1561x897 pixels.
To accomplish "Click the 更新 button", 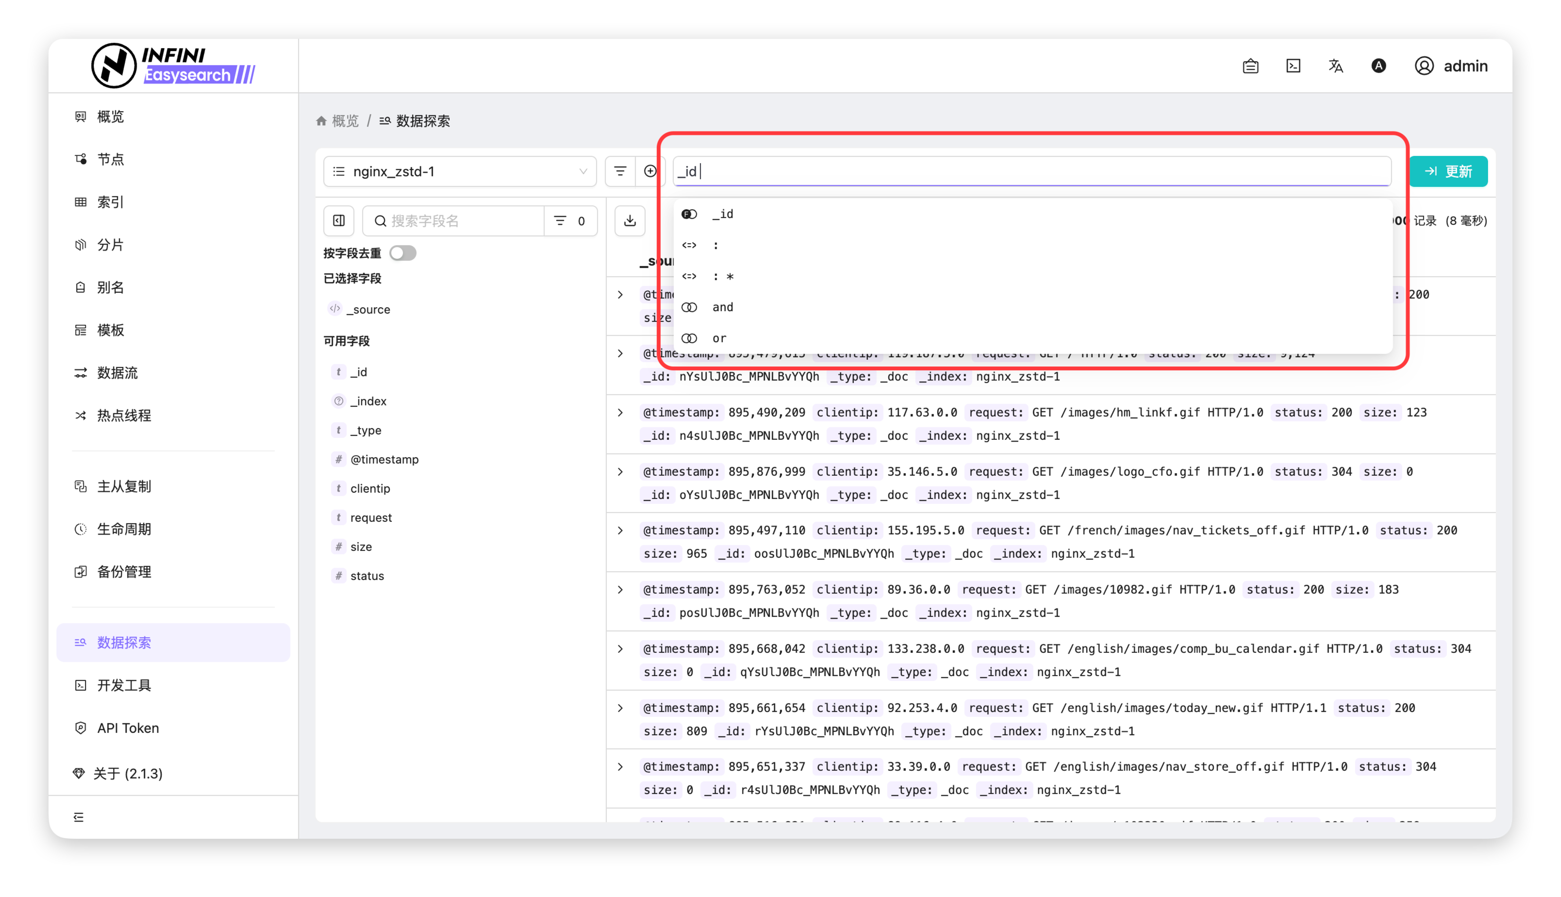I will (x=1448, y=171).
